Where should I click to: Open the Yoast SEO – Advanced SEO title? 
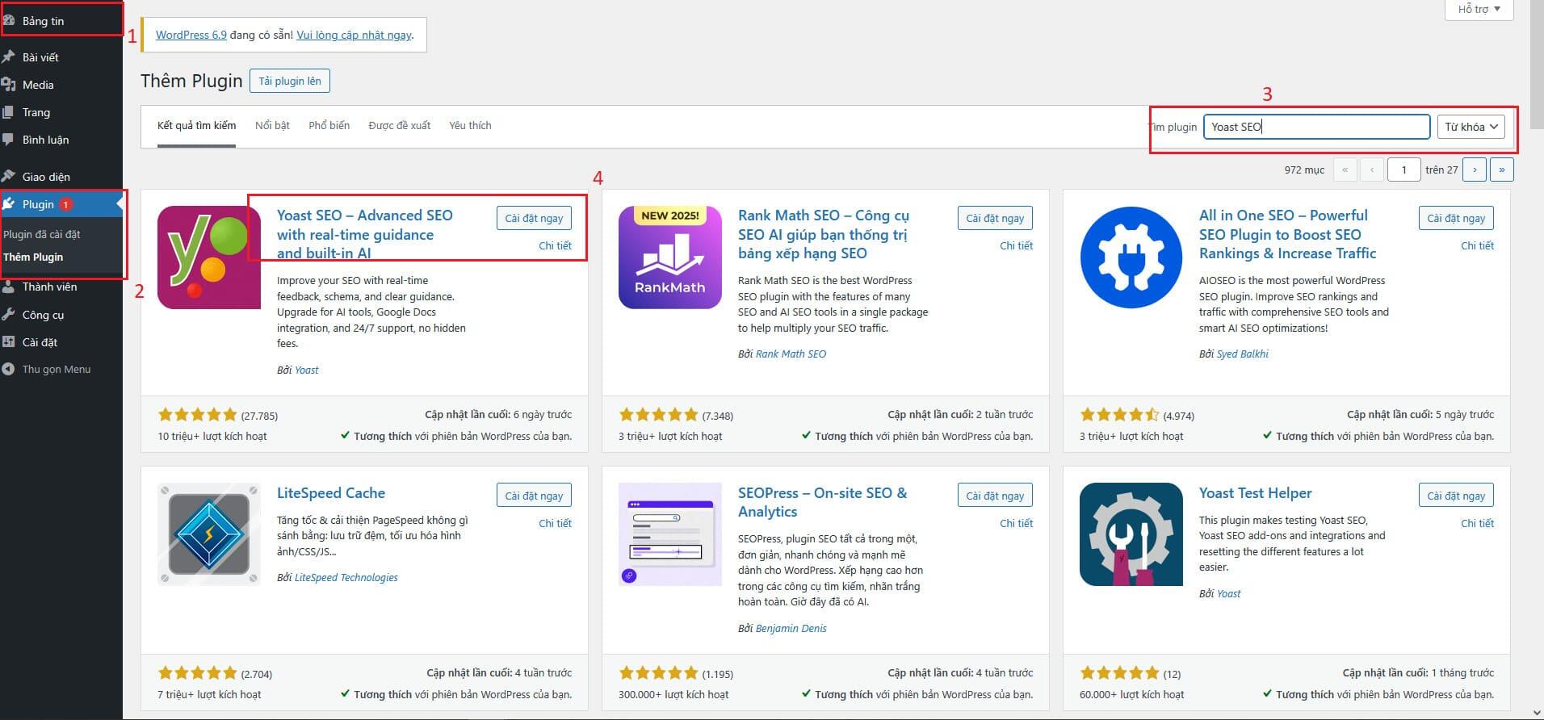click(364, 234)
